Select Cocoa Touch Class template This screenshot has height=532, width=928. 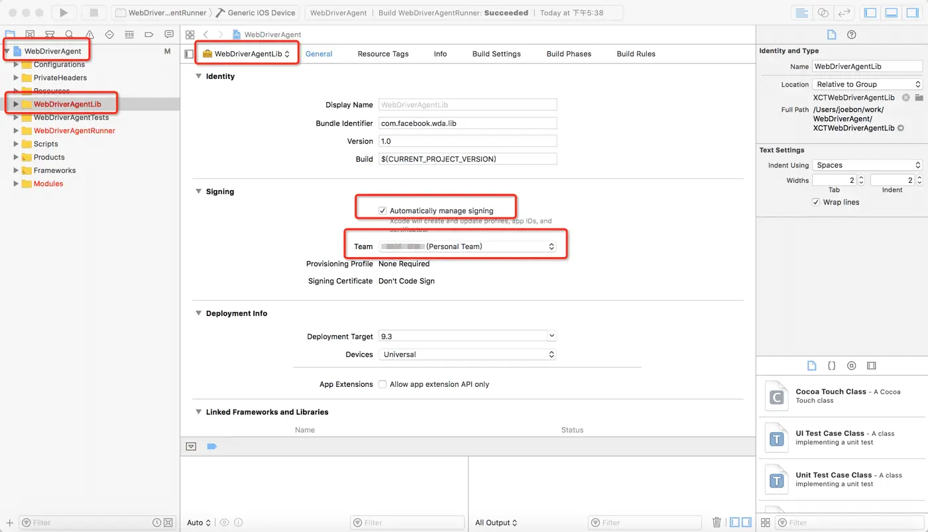[x=842, y=396]
